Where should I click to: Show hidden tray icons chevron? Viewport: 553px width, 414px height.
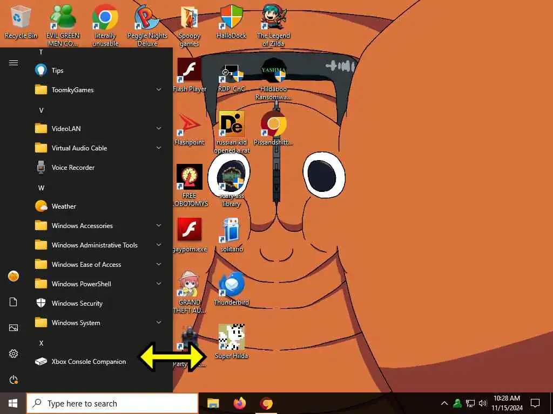pos(444,403)
